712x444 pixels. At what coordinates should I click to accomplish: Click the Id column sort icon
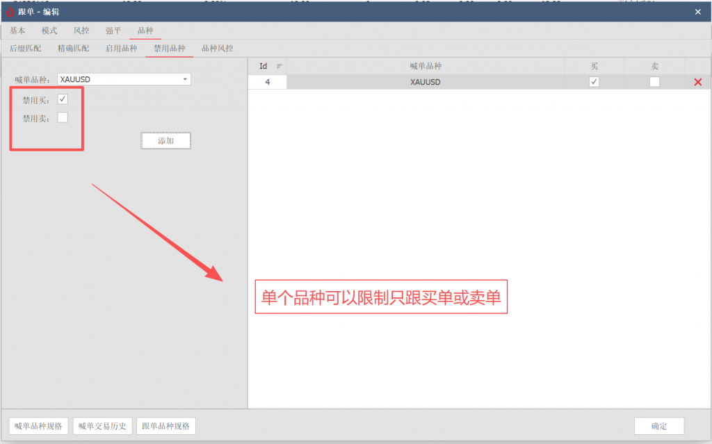[280, 66]
